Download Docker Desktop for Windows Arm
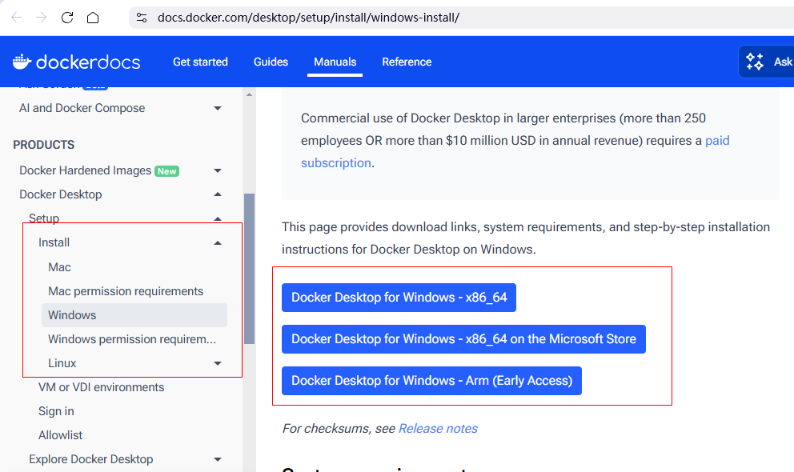Viewport: 794px width, 472px height. [432, 381]
